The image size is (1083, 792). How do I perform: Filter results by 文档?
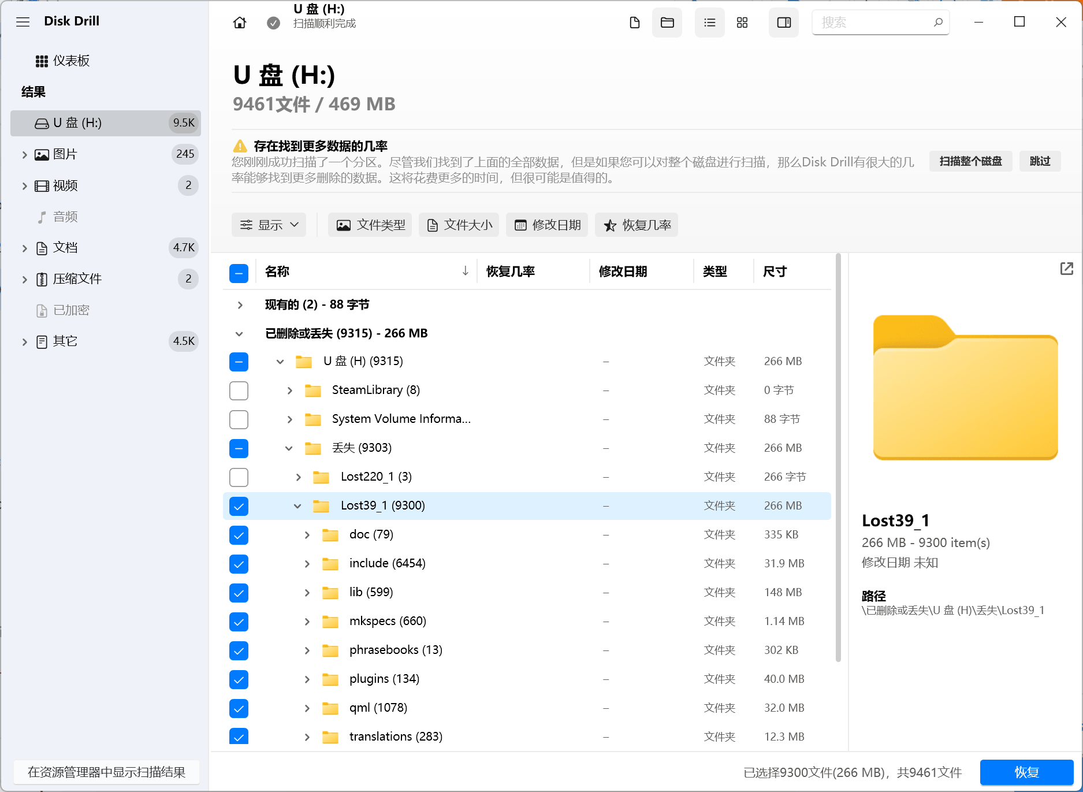tap(65, 248)
